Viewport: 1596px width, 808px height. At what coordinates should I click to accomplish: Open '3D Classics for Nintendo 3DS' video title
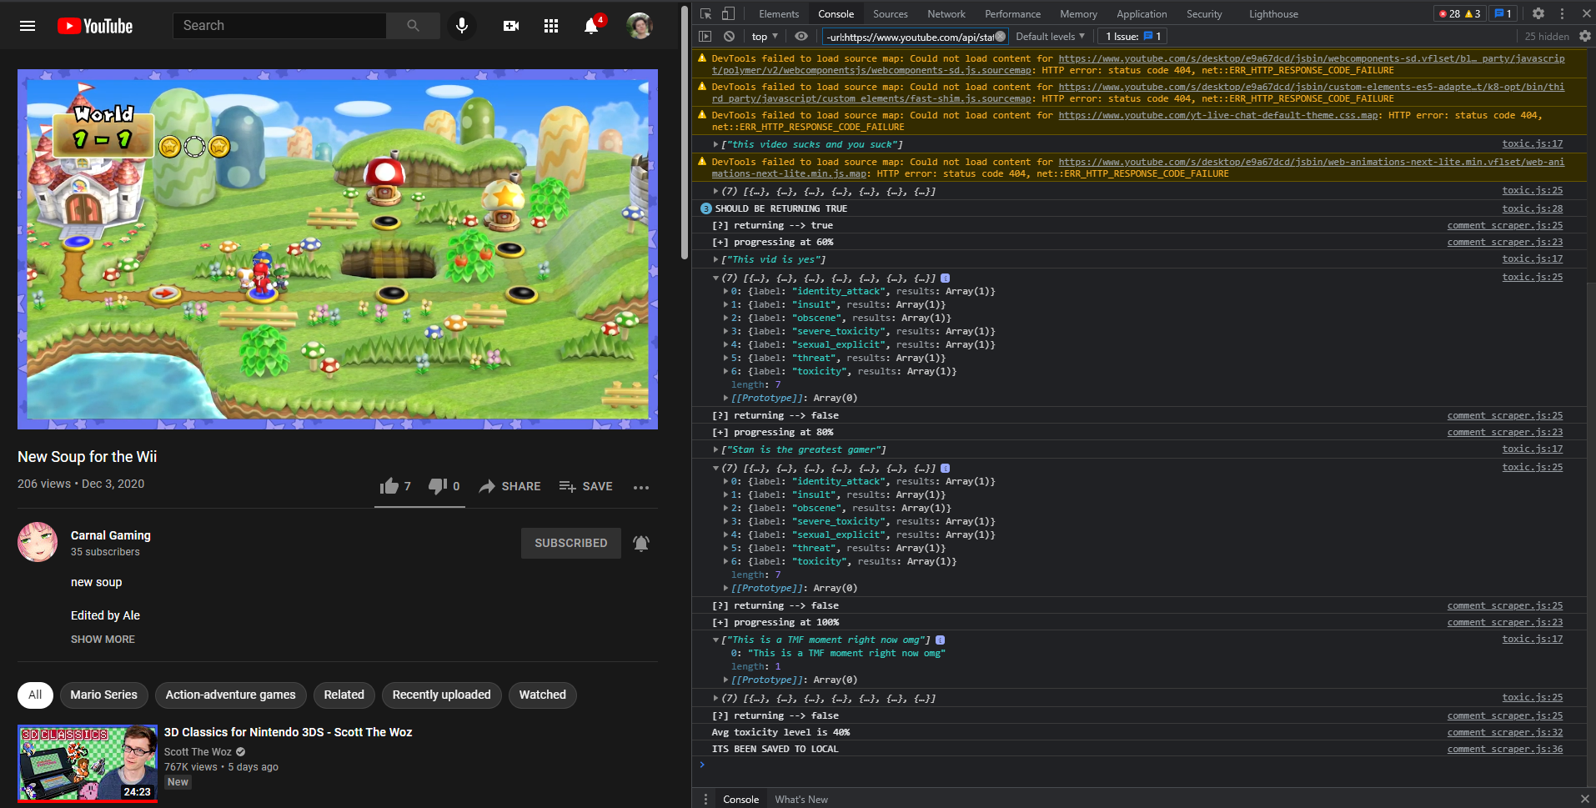tap(288, 732)
